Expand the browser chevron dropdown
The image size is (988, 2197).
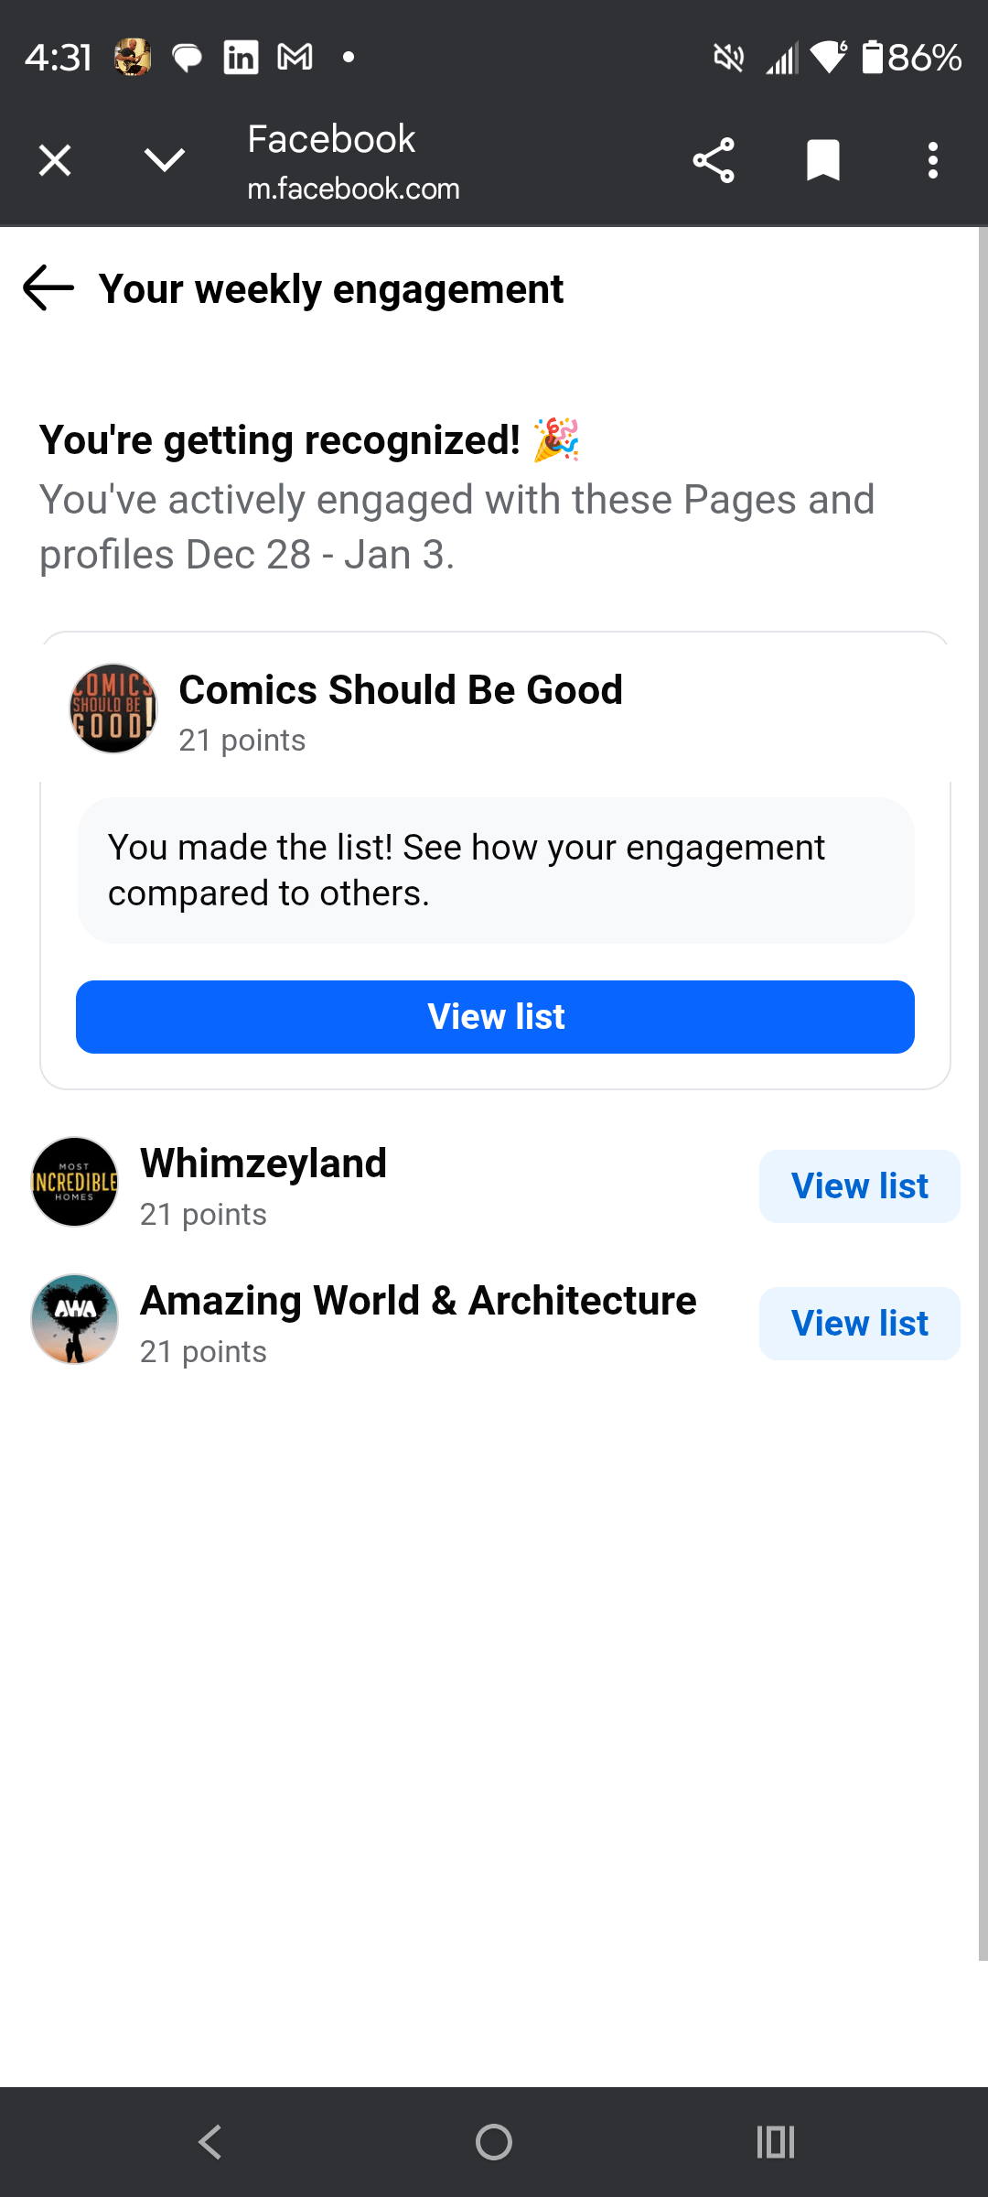[165, 161]
